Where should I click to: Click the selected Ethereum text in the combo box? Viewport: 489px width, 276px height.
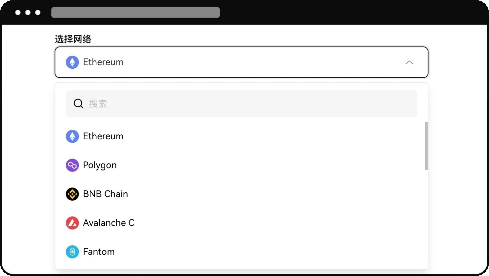(103, 62)
